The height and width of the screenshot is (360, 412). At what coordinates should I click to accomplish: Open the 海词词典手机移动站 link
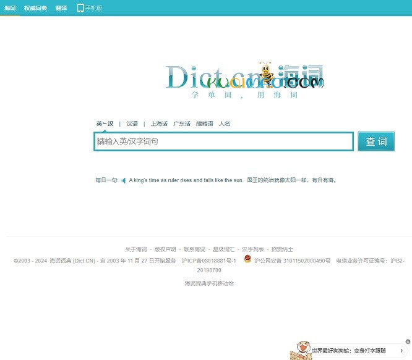click(209, 283)
